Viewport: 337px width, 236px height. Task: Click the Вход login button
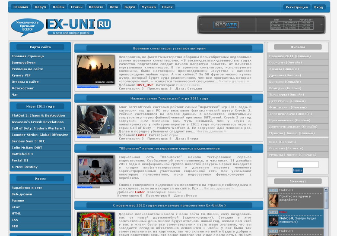(x=318, y=7)
